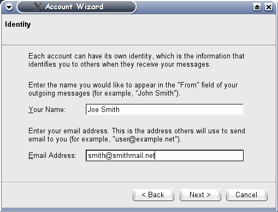The height and width of the screenshot is (212, 278).
Task: Click the "Enter the name you would" sentence
Action: point(133,89)
